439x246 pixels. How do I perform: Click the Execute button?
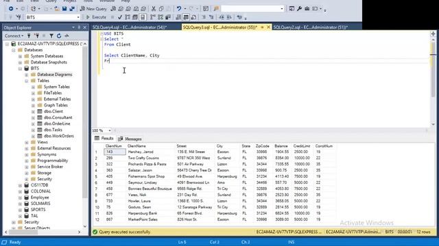pos(96,17)
